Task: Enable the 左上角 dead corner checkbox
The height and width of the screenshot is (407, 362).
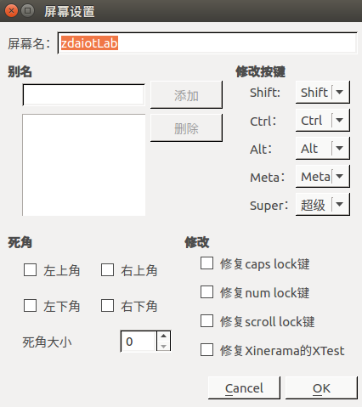Action: point(30,269)
